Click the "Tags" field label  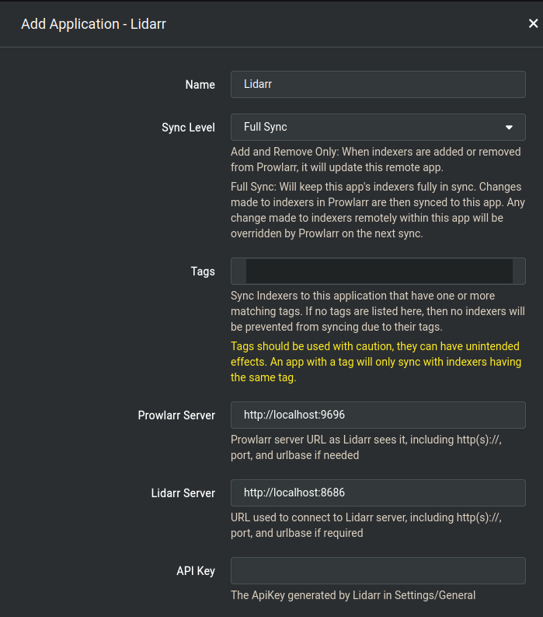203,272
